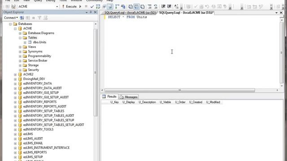Run the query with Execute

(x=69, y=7)
